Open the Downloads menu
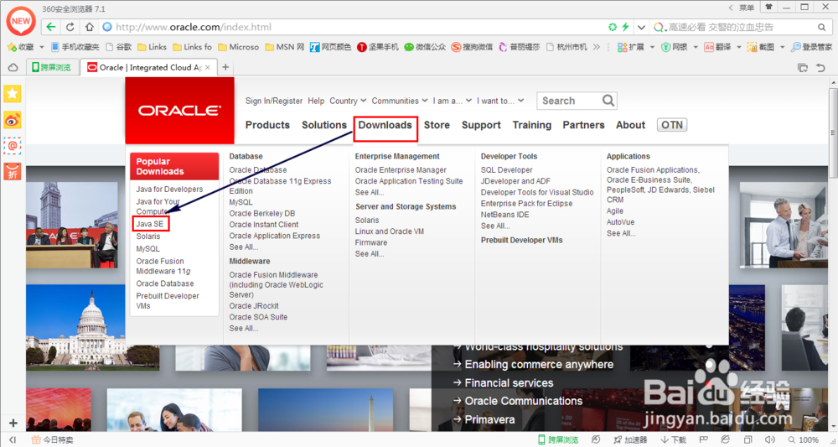 pos(385,125)
